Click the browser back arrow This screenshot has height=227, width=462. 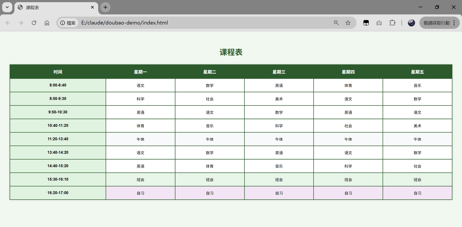(x=8, y=23)
